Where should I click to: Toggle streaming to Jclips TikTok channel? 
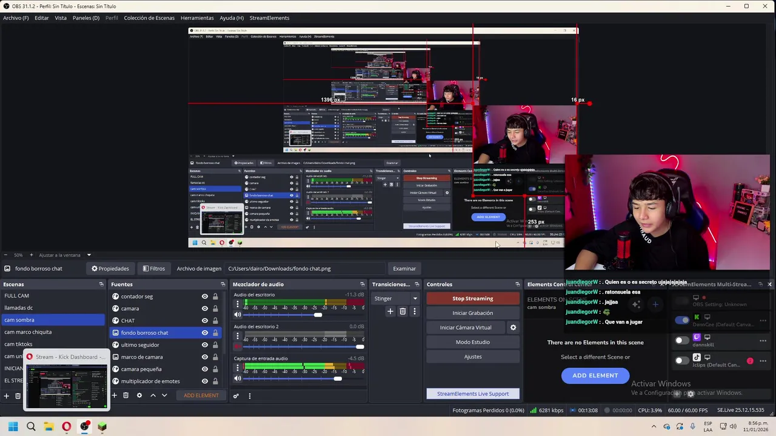pyautogui.click(x=682, y=360)
